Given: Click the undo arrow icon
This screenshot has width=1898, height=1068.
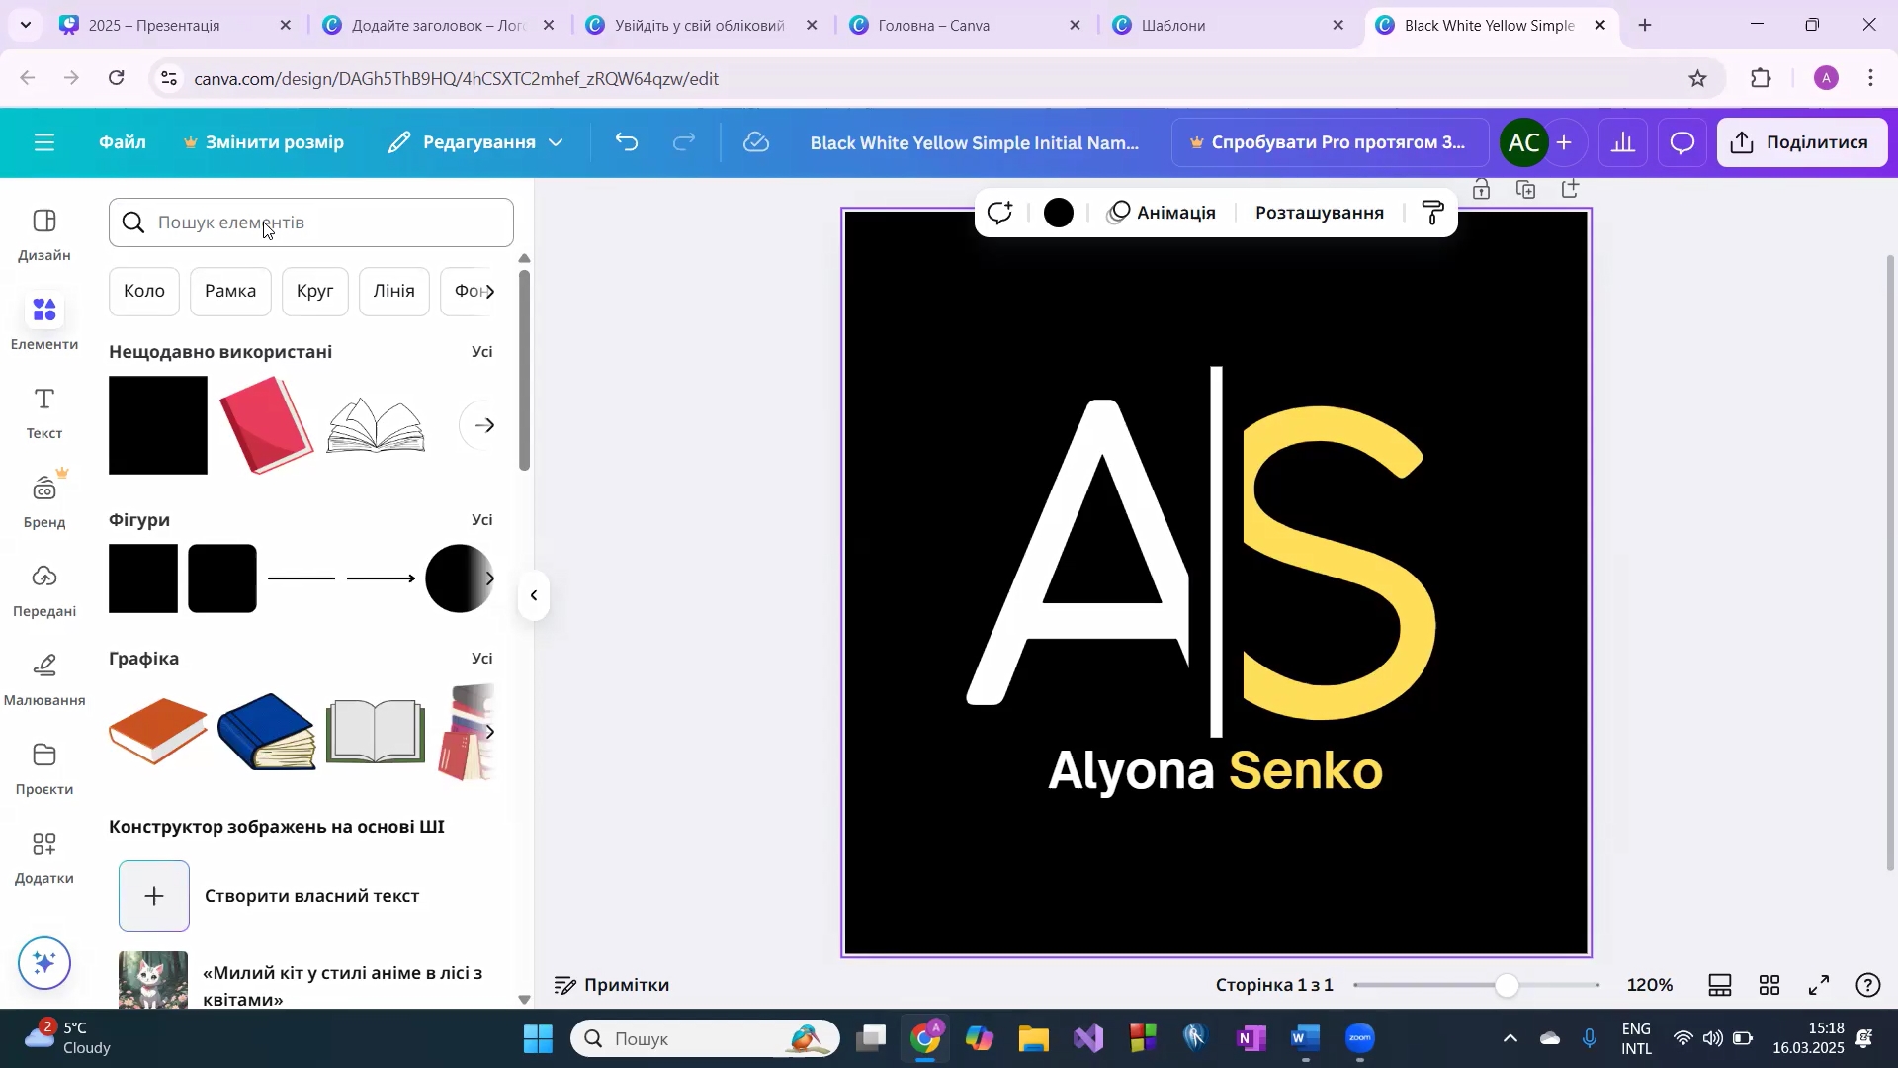Looking at the screenshot, I should click(627, 142).
